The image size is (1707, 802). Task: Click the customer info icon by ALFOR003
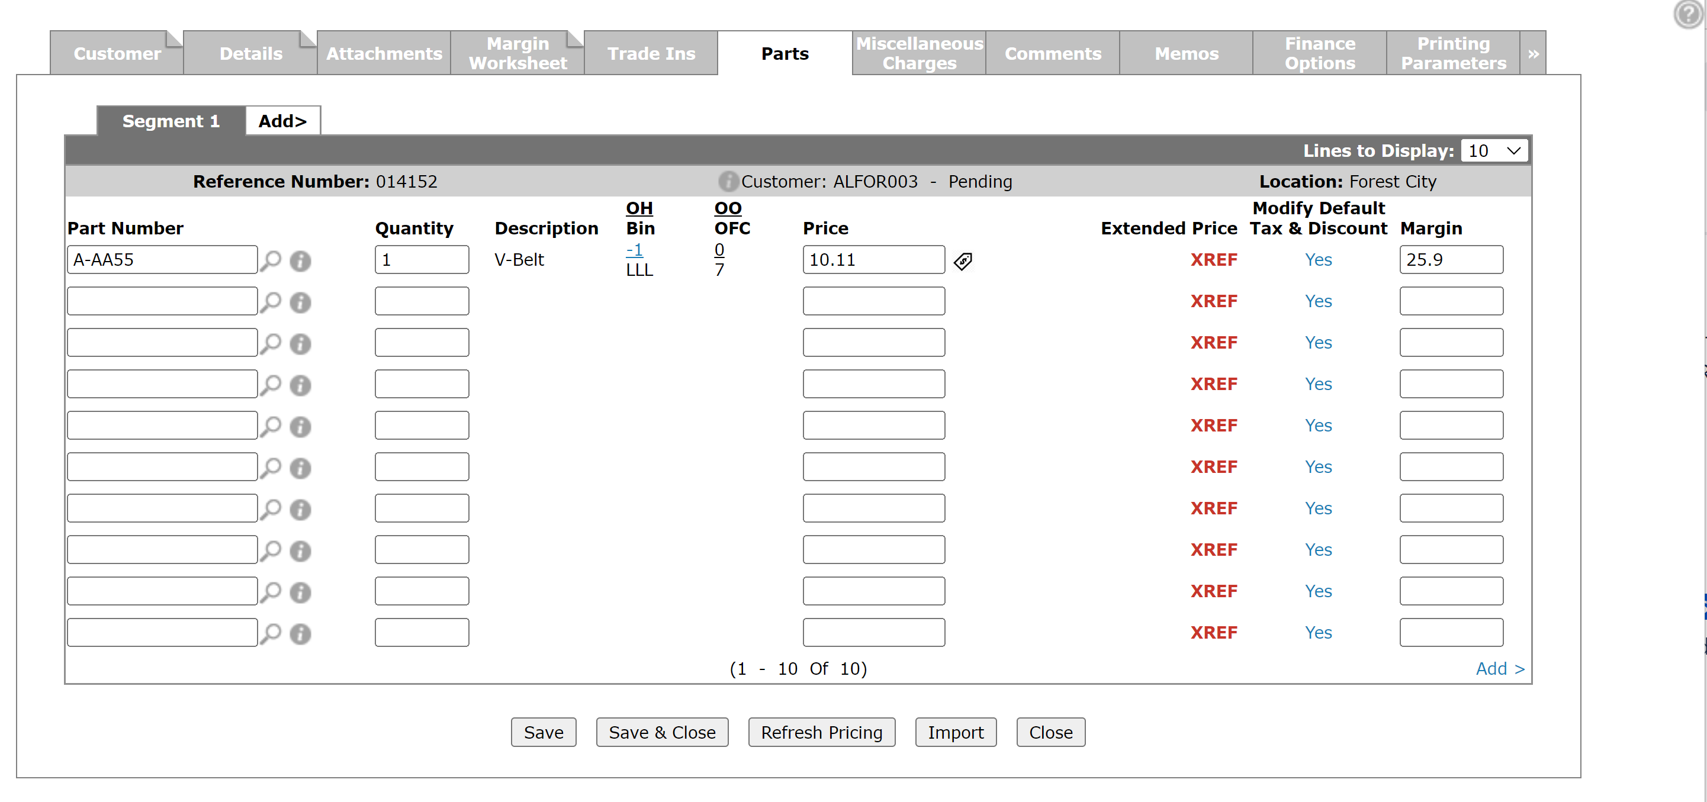728,182
